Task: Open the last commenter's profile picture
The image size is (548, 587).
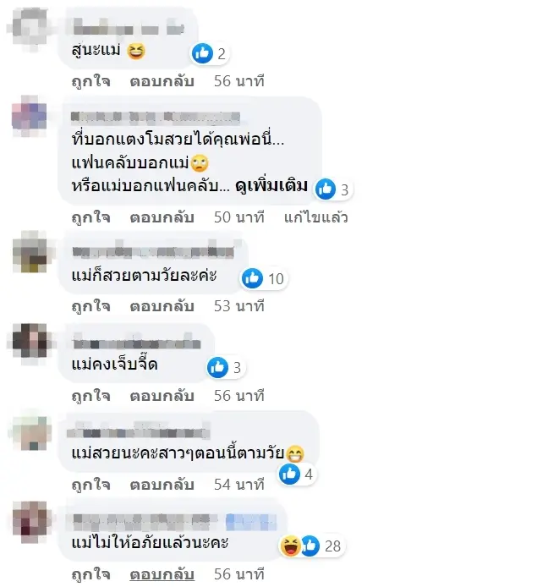Action: click(x=30, y=522)
